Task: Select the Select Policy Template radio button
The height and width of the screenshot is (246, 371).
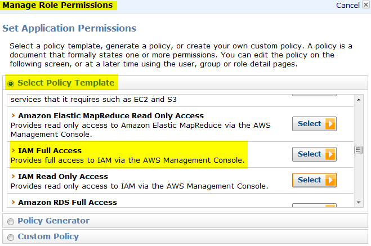Action: (11, 83)
